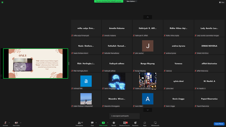Click Kevin Jingga's tile

point(178,99)
